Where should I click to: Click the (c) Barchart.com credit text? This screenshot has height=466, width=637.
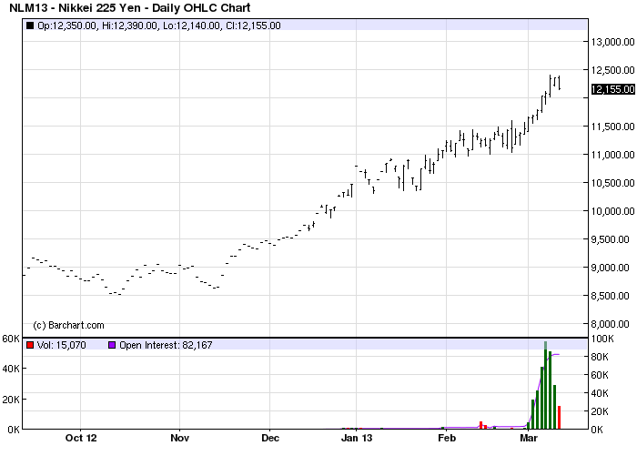(x=68, y=325)
